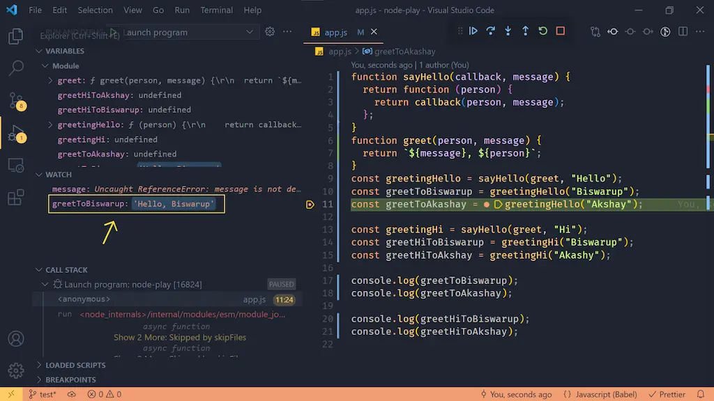Screen dimensions: 714x401
Task: Click "You, seconds ago" blame in status bar
Action: 516,394
